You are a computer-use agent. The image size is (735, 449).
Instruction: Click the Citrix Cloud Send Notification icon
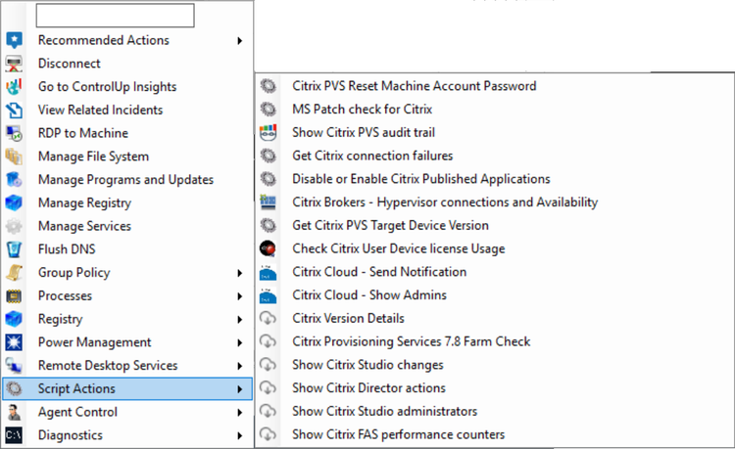pyautogui.click(x=269, y=272)
